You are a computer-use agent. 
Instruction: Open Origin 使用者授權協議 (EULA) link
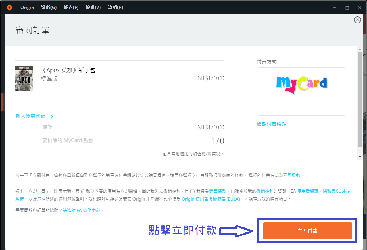point(211,199)
